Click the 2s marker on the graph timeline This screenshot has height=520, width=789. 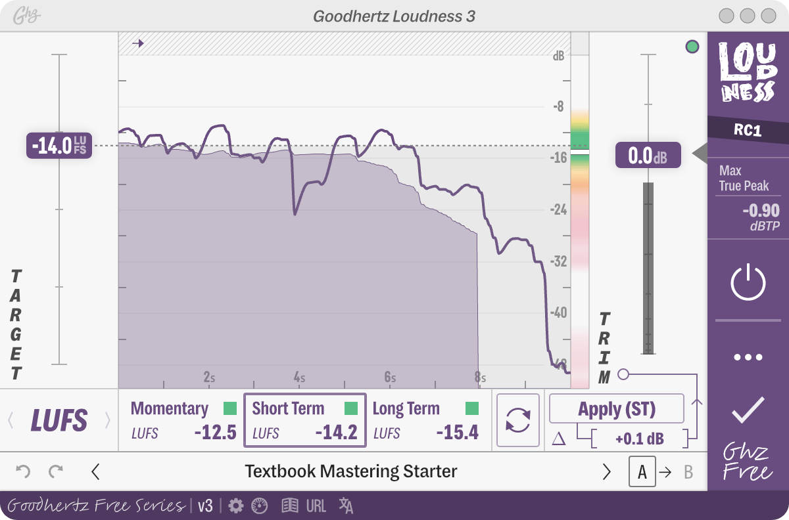click(209, 378)
